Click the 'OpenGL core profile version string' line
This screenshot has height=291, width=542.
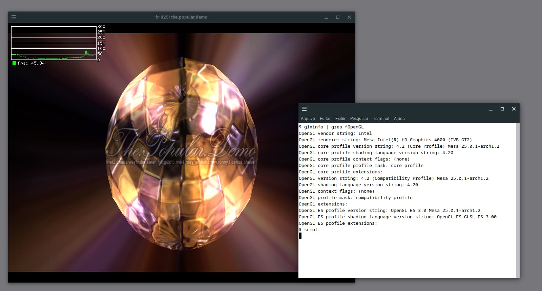click(399, 146)
